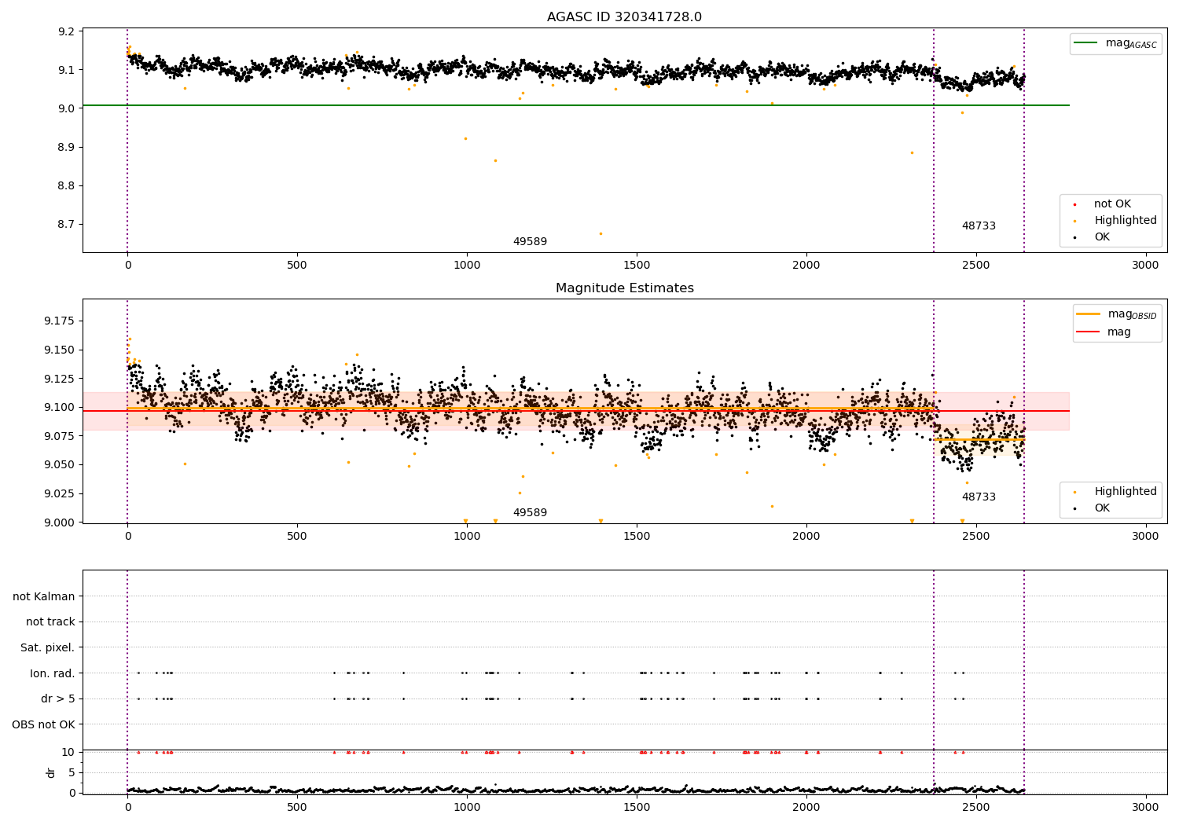The image size is (1179, 825).
Task: Click the orange mag OBSID legend line
Action: tap(1088, 314)
